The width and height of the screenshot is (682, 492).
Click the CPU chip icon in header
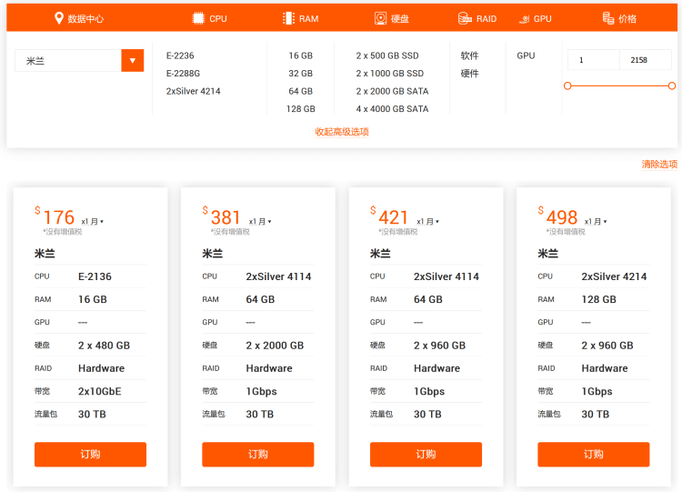198,18
